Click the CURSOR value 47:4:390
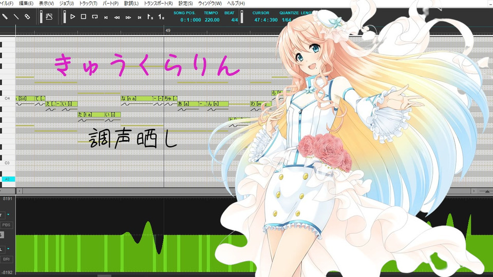Screen dimensions: 493x277 (x=266, y=20)
